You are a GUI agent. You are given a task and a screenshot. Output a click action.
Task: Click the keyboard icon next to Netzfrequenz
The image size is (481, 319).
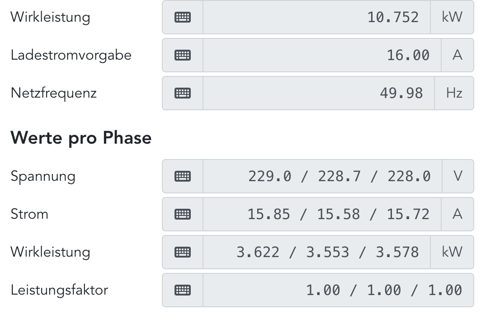[x=183, y=93]
